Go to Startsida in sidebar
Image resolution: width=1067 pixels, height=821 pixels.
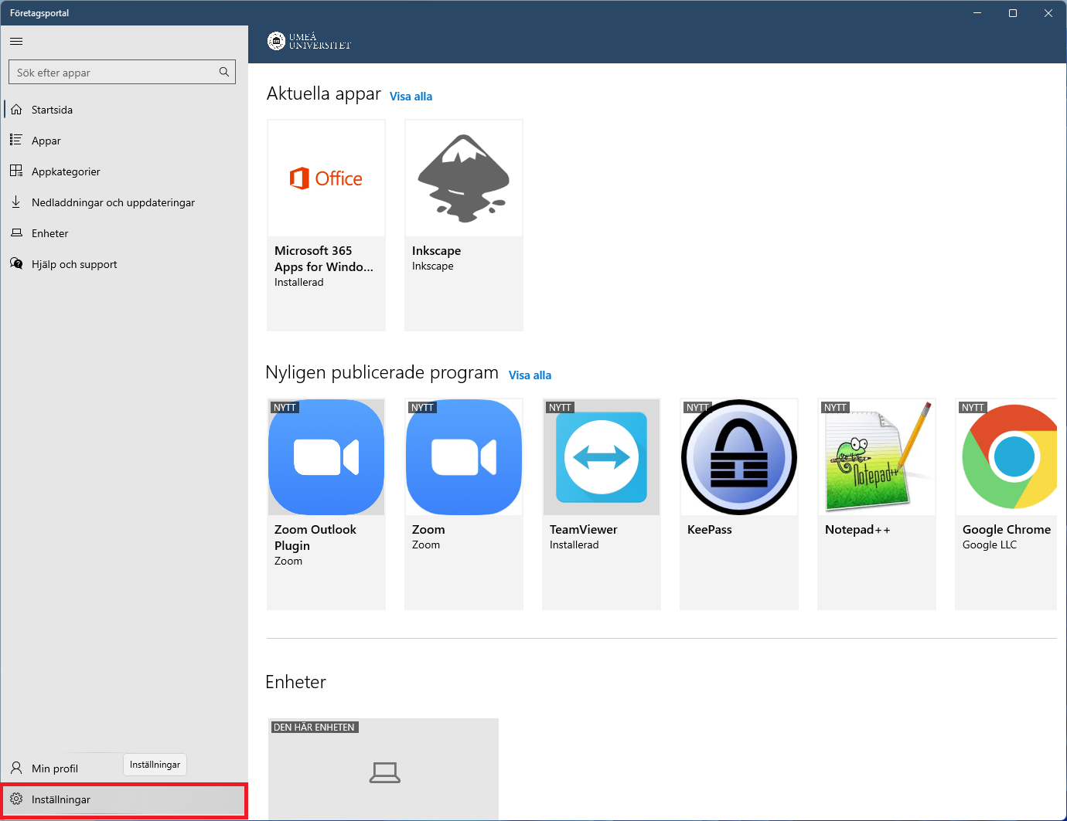tap(52, 110)
